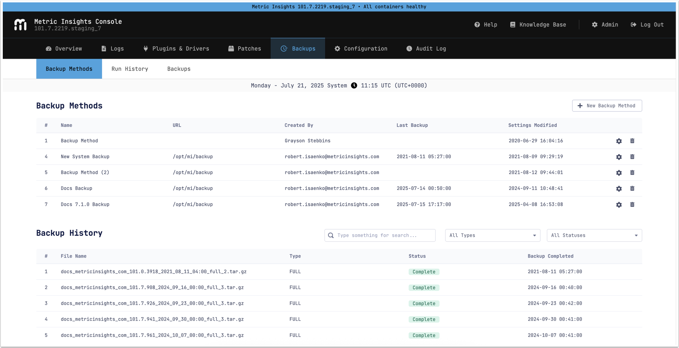Screen dimensions: 679x348
Task: Open the Admin menu in header
Action: [605, 25]
